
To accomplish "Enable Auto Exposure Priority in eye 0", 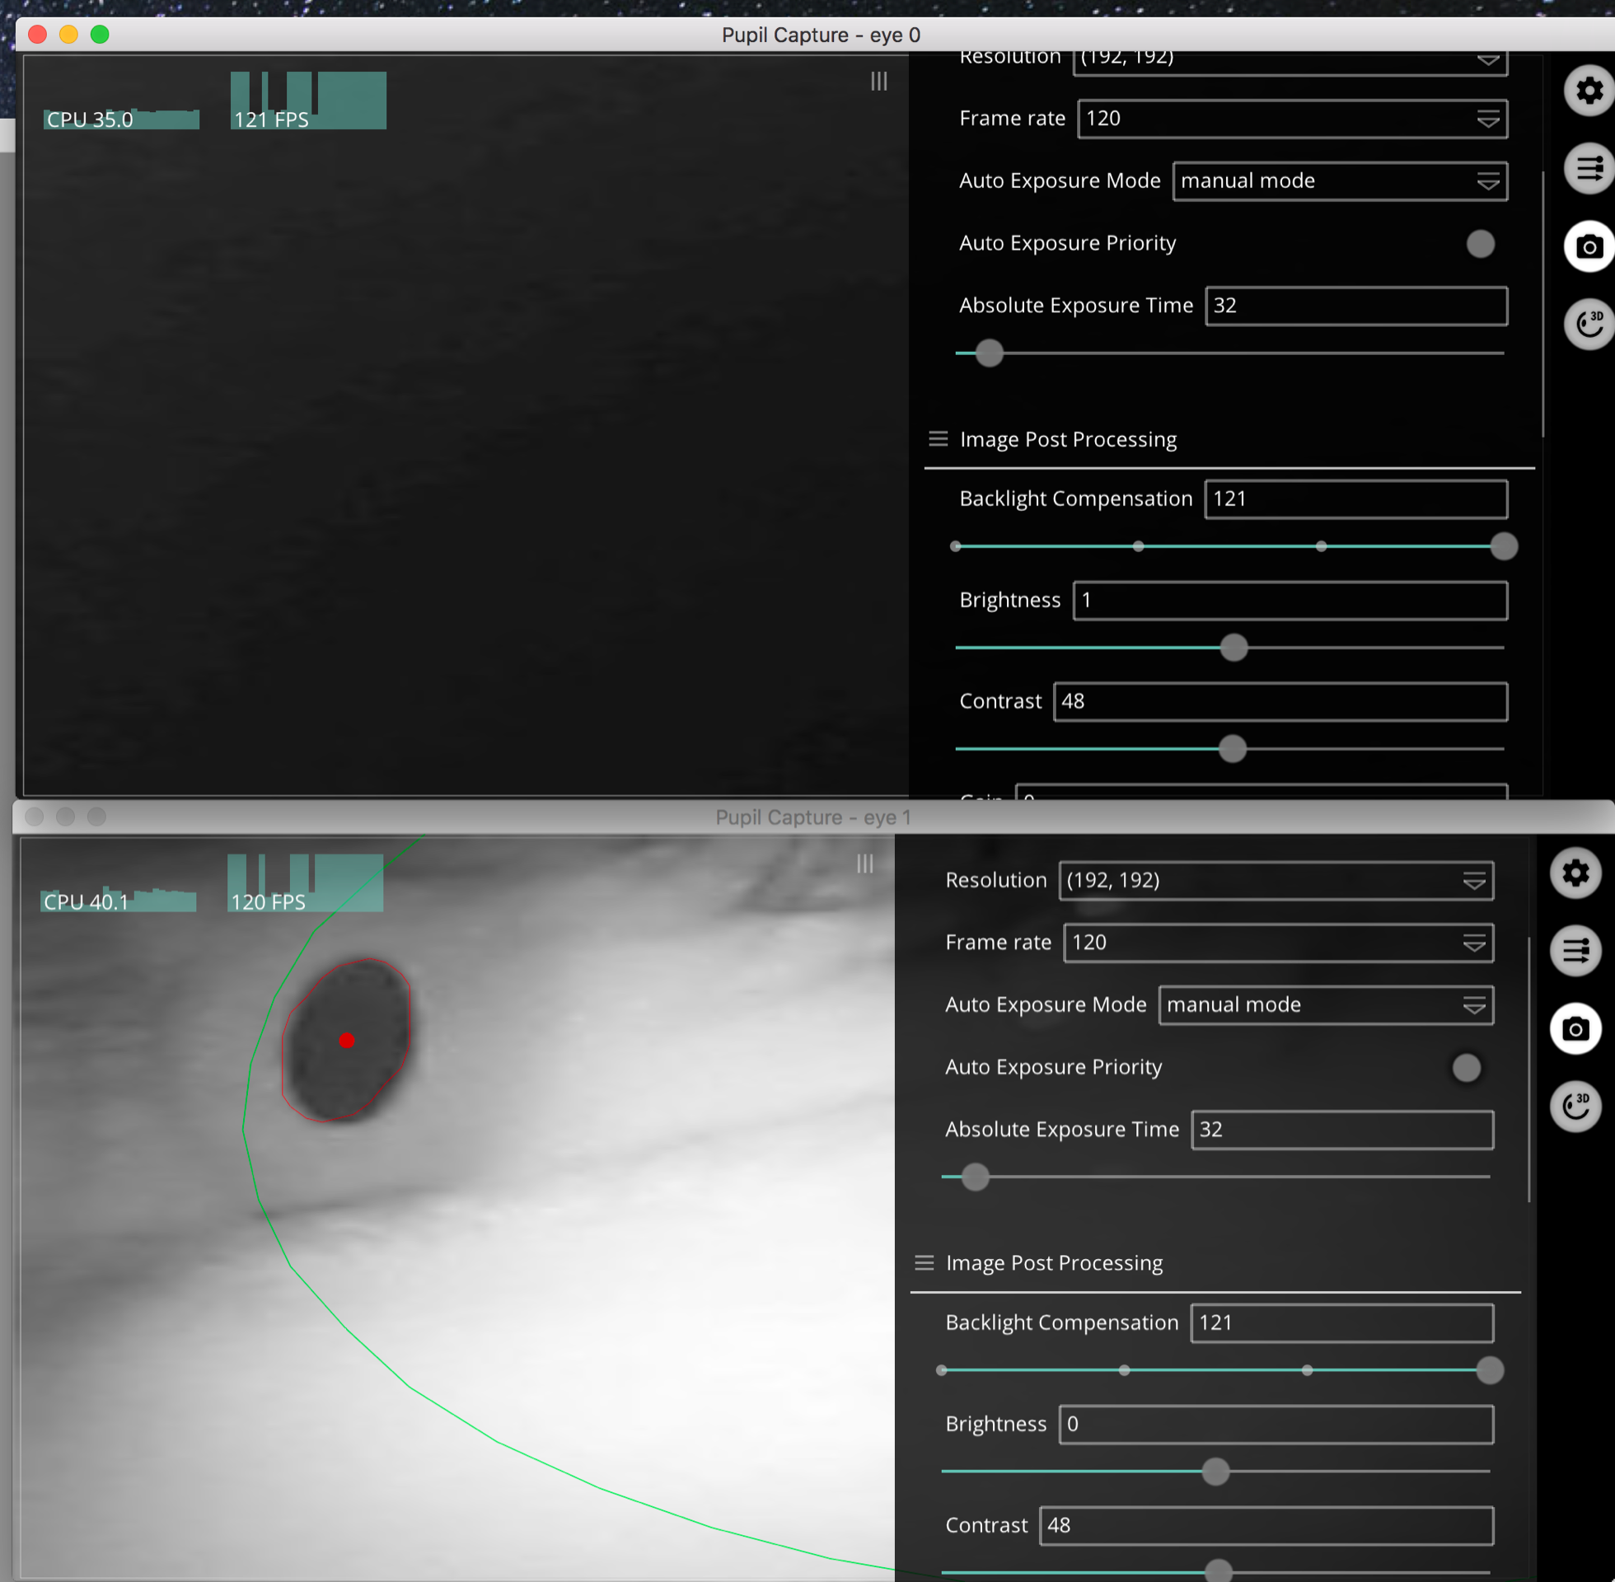I will 1481,243.
